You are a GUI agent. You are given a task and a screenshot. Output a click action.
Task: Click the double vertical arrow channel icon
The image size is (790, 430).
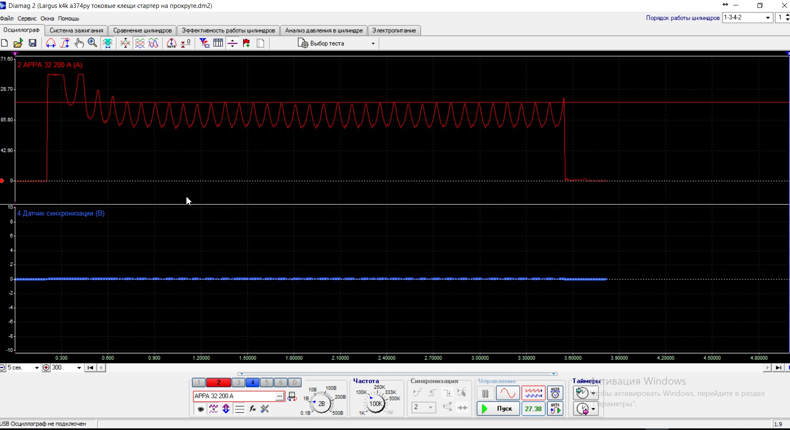226,409
